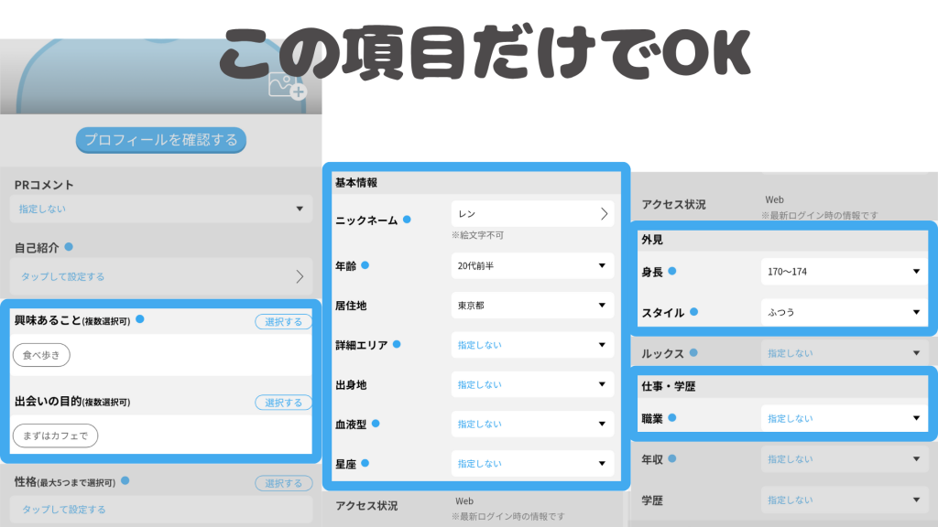Open the PRコメント dropdown
Image resolution: width=938 pixels, height=527 pixels.
pyautogui.click(x=160, y=209)
